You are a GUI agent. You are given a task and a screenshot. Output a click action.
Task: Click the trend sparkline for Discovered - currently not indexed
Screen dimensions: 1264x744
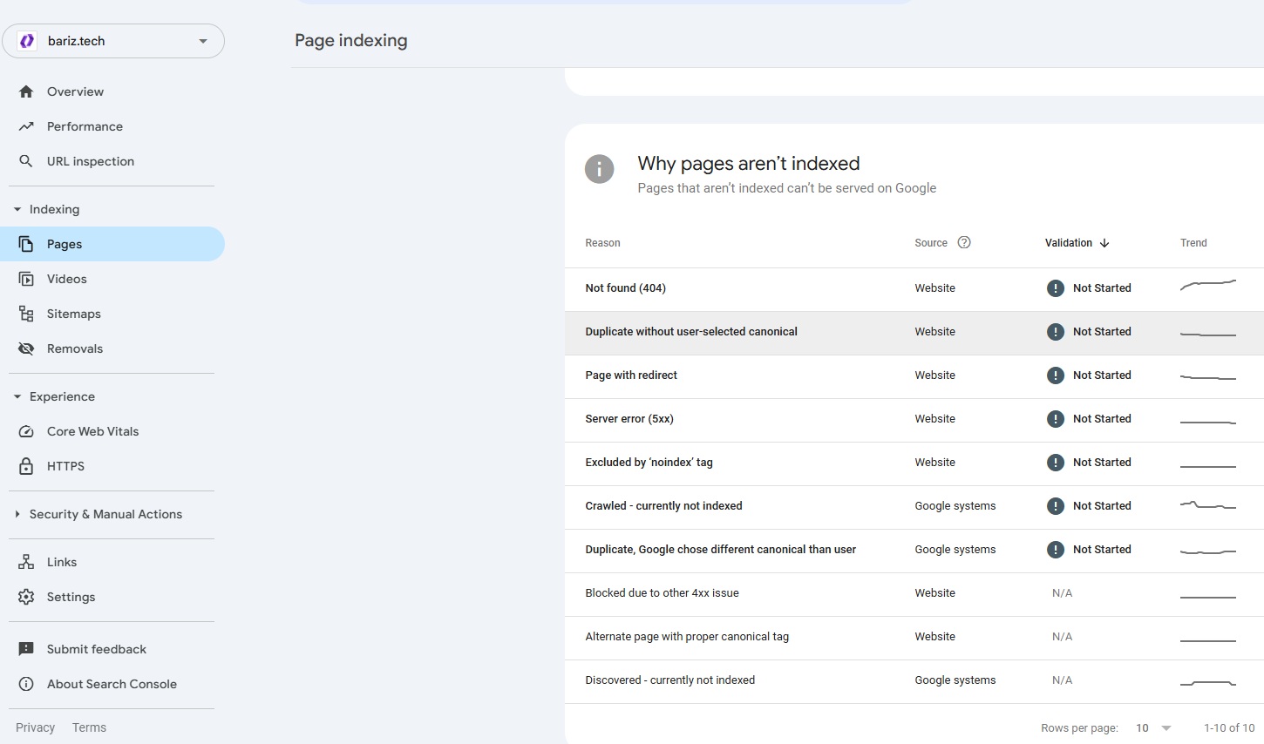click(1208, 683)
